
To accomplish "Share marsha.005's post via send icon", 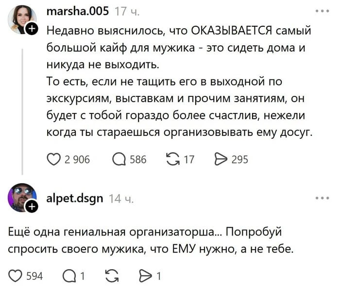I will coord(221,159).
